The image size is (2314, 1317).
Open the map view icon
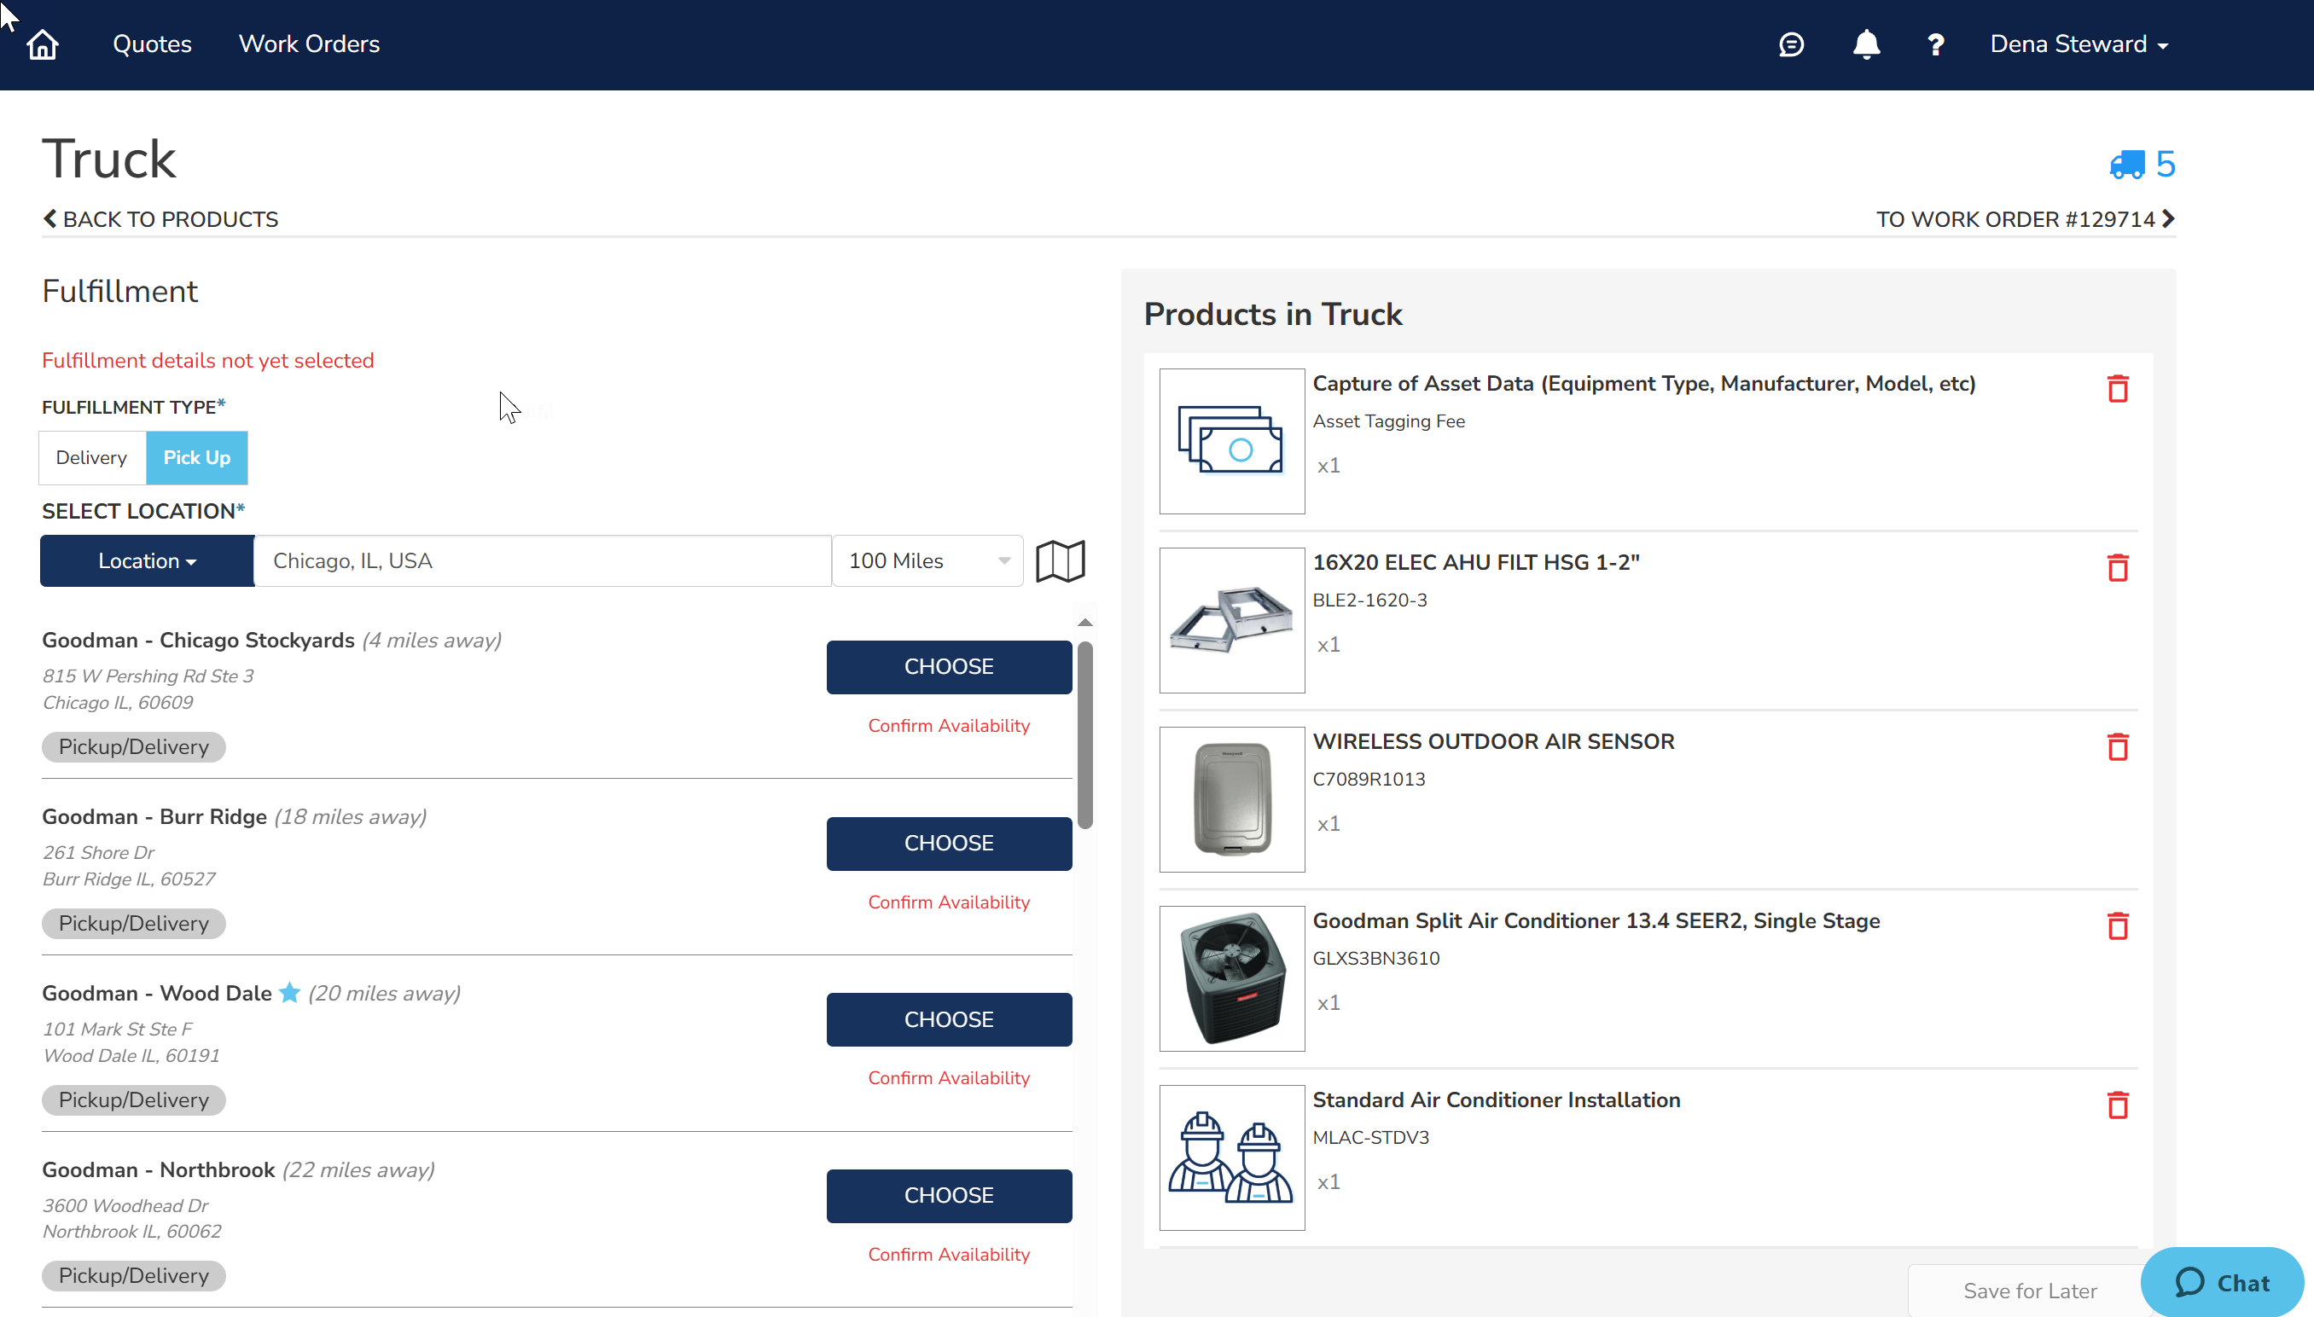tap(1059, 560)
